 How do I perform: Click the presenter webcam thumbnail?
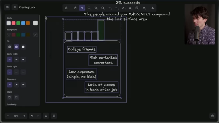200,24
